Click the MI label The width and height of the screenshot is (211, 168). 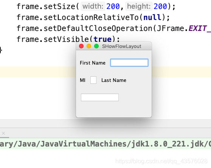coord(82,80)
